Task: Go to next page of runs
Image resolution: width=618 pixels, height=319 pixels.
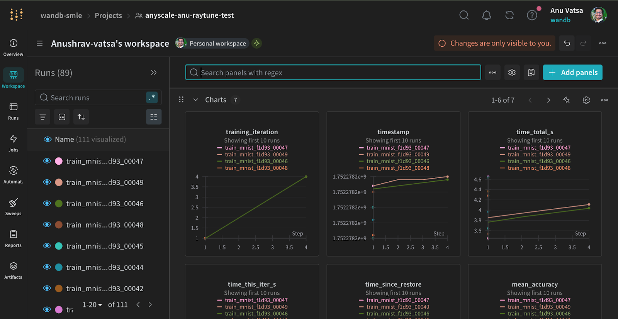Action: 150,305
